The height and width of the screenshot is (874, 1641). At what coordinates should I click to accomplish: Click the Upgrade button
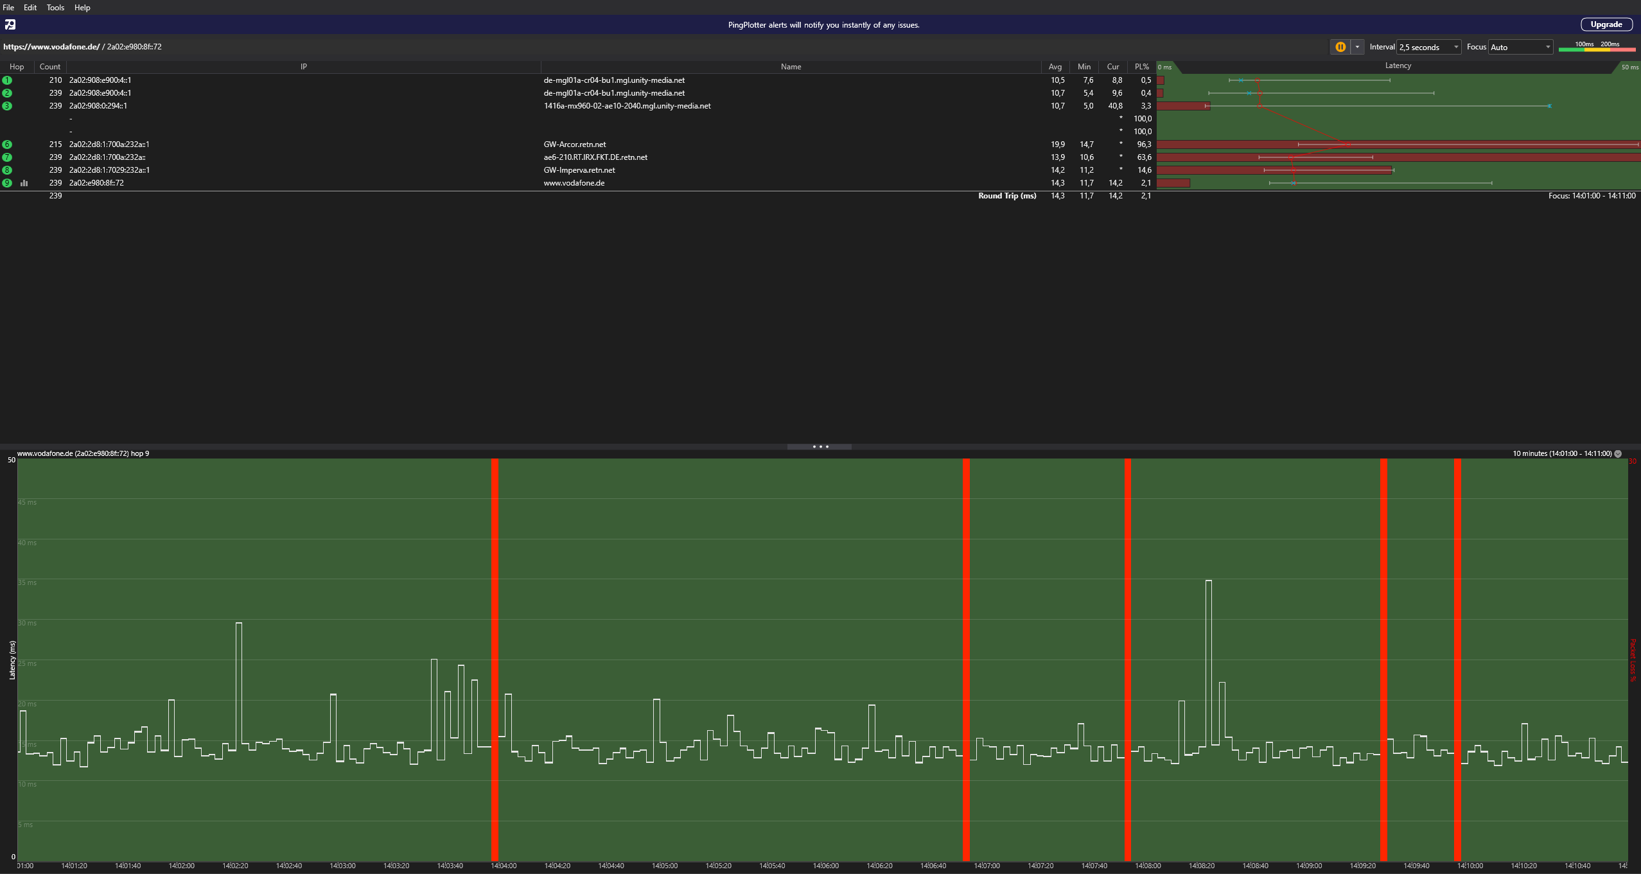(1606, 24)
